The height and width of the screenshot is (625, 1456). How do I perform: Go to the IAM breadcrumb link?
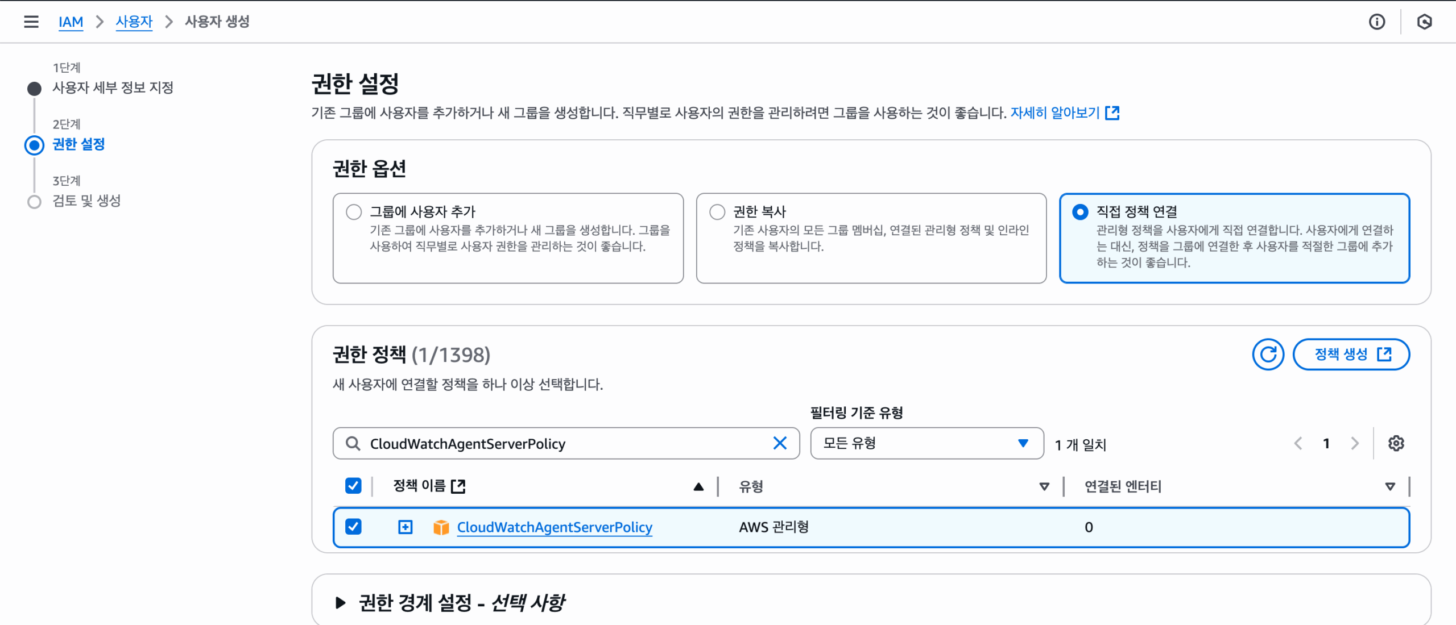tap(71, 22)
